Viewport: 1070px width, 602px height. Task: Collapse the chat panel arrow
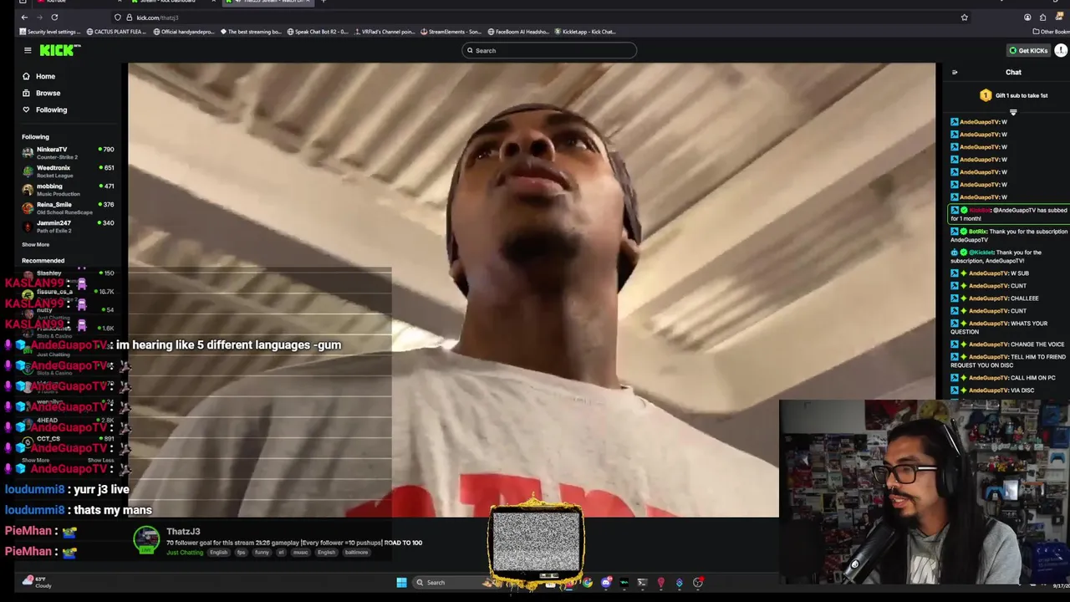coord(955,73)
